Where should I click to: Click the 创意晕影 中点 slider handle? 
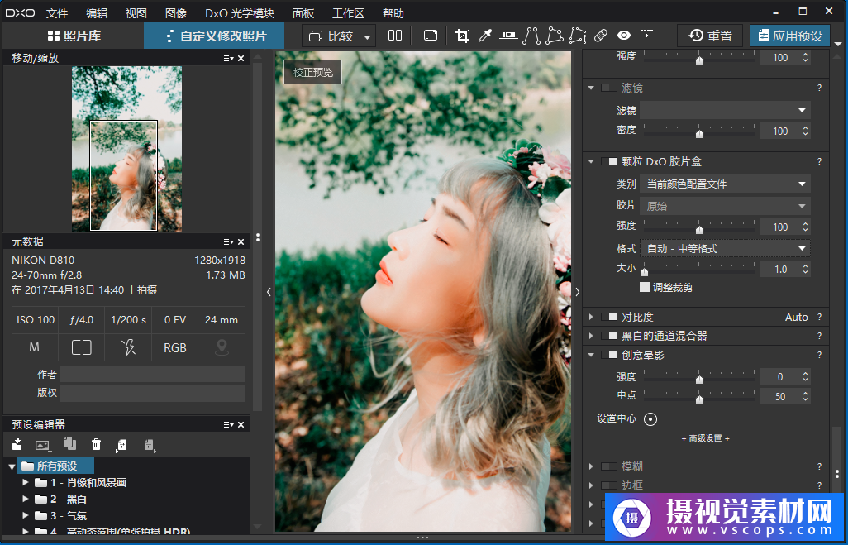click(x=699, y=398)
